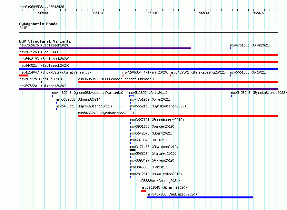Click the chr5:96495384..96543426 coordinates text
This screenshot has width=287, height=210.
(x=42, y=7)
